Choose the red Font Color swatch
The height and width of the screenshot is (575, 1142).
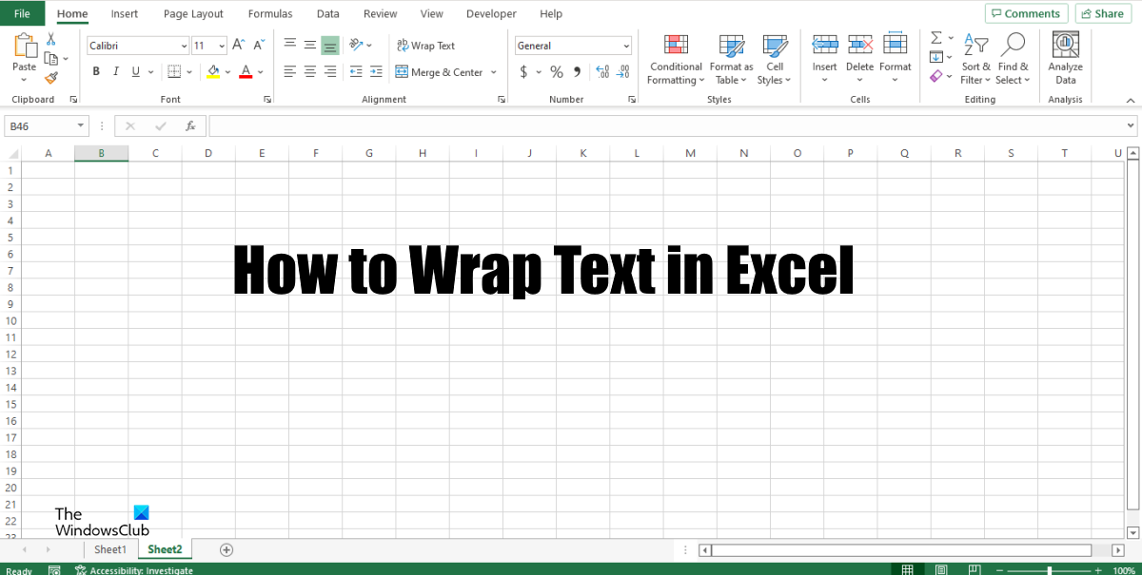pyautogui.click(x=245, y=71)
